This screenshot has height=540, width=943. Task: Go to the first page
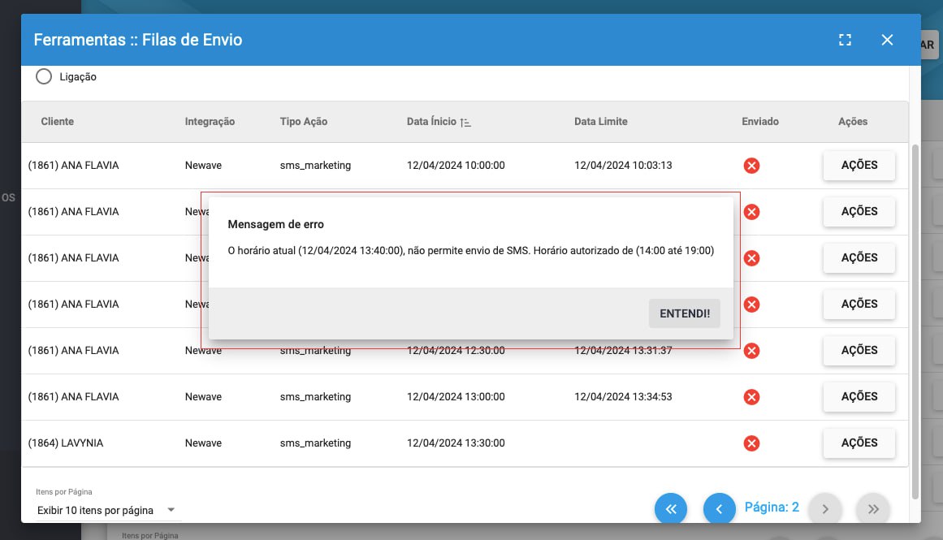[671, 508]
